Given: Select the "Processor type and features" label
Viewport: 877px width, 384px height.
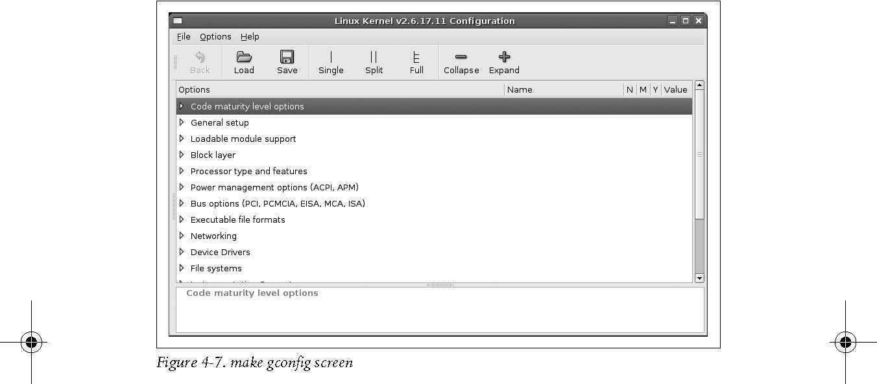Looking at the screenshot, I should 249,171.
